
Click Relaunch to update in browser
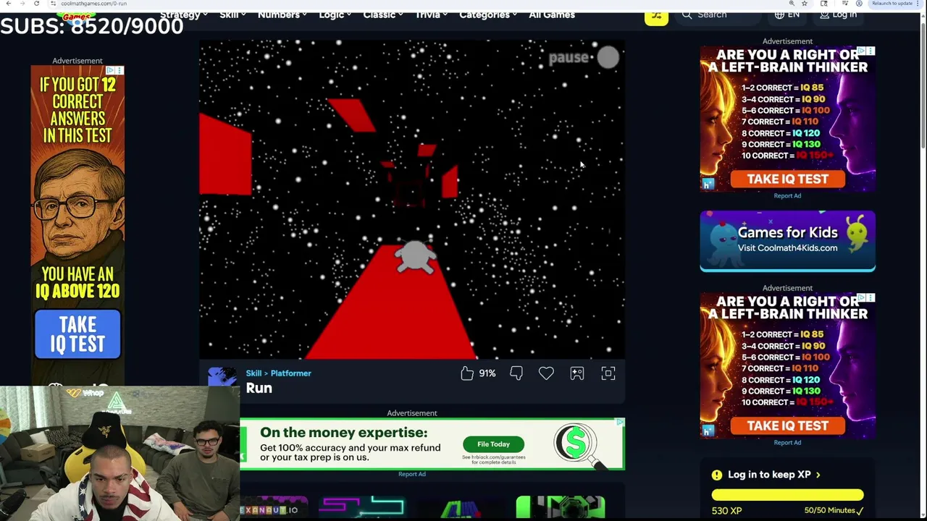892,4
